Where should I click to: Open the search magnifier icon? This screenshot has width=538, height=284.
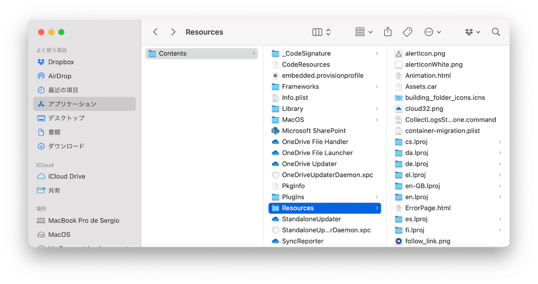pyautogui.click(x=496, y=32)
